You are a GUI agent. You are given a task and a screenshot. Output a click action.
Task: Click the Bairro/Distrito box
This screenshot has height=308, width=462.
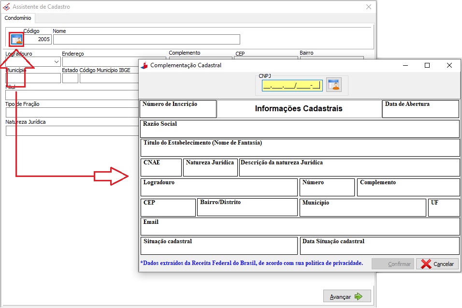pos(247,207)
